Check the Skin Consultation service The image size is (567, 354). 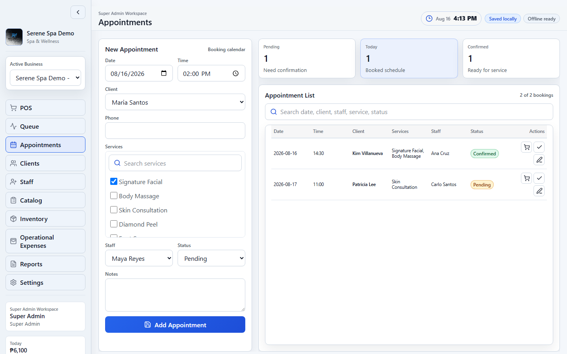tap(114, 210)
